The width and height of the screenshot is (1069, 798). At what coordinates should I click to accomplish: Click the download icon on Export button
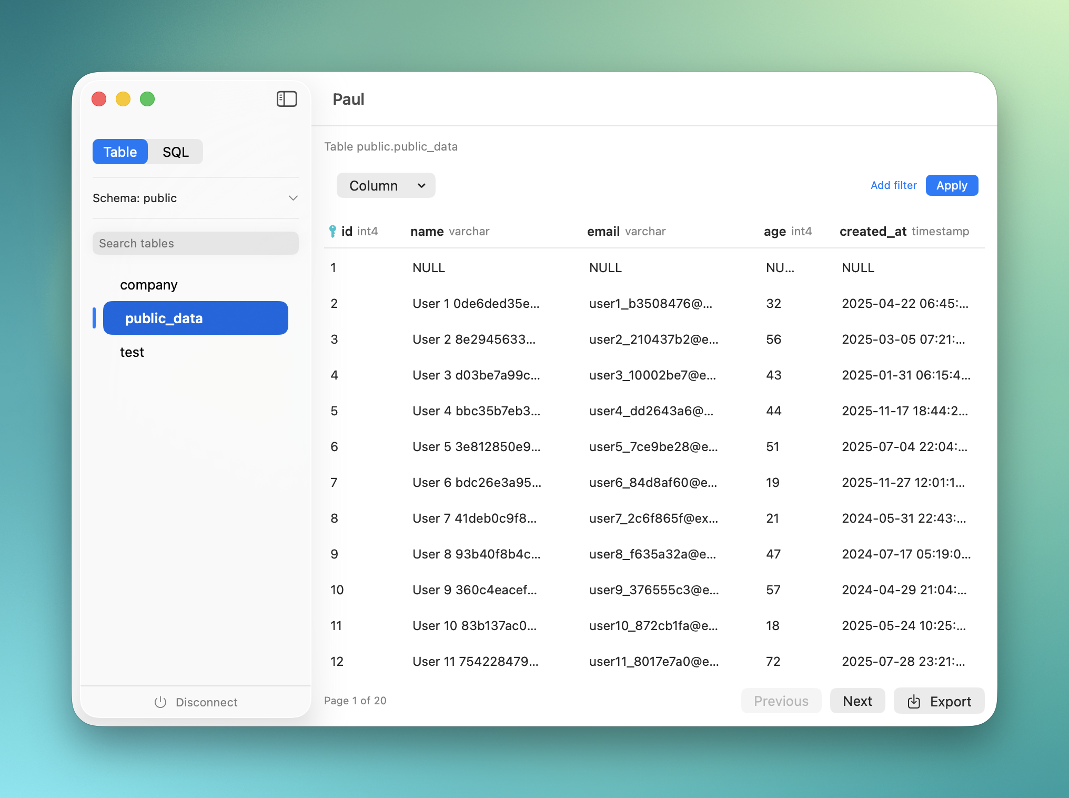point(914,701)
